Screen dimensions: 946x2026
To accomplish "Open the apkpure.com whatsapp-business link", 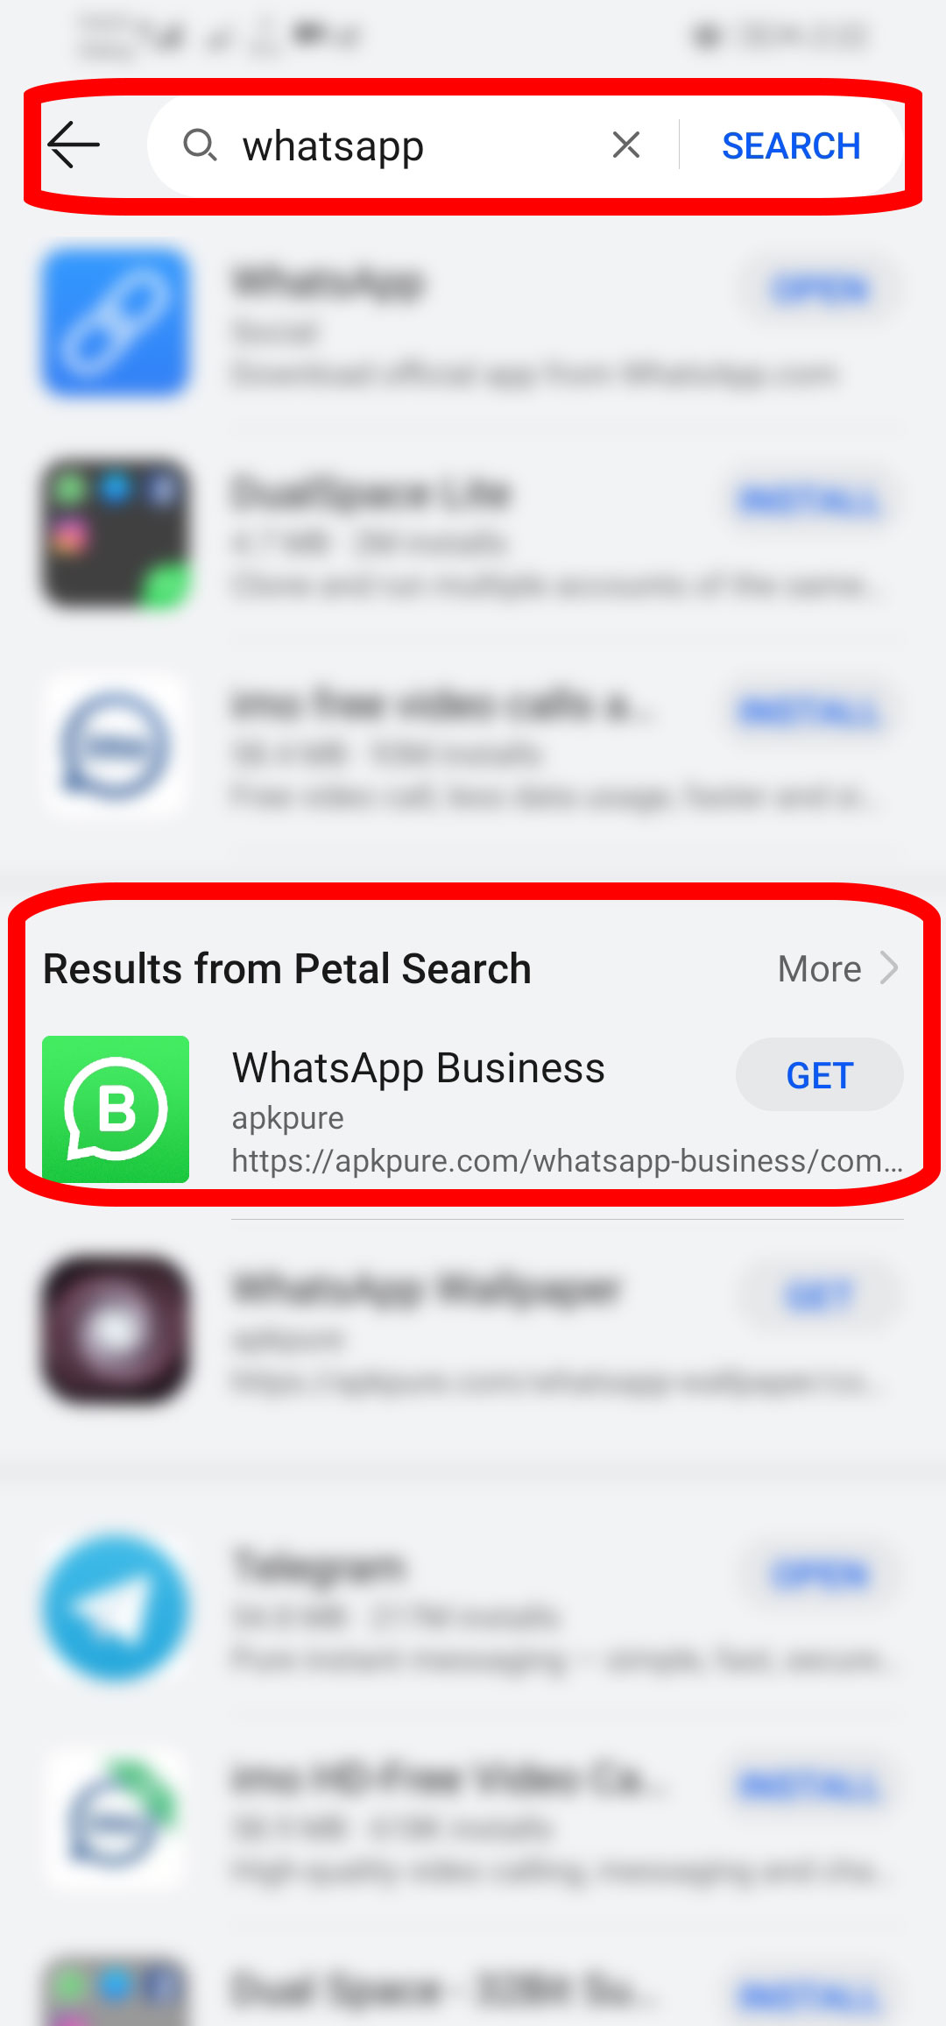I will (x=567, y=1160).
